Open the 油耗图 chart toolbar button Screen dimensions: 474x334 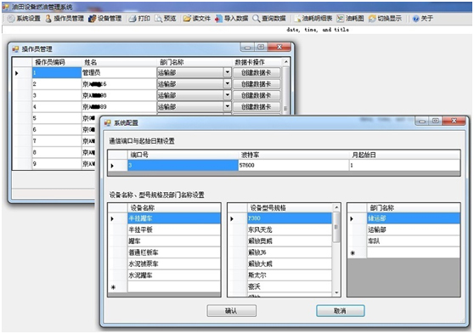[x=350, y=19]
